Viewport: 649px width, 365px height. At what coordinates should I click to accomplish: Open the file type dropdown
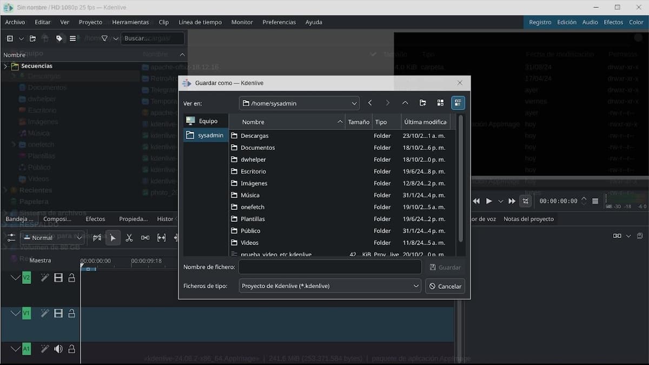point(330,286)
